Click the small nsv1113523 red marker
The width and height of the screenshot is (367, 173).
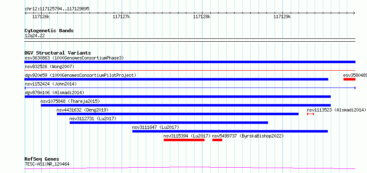311,114
